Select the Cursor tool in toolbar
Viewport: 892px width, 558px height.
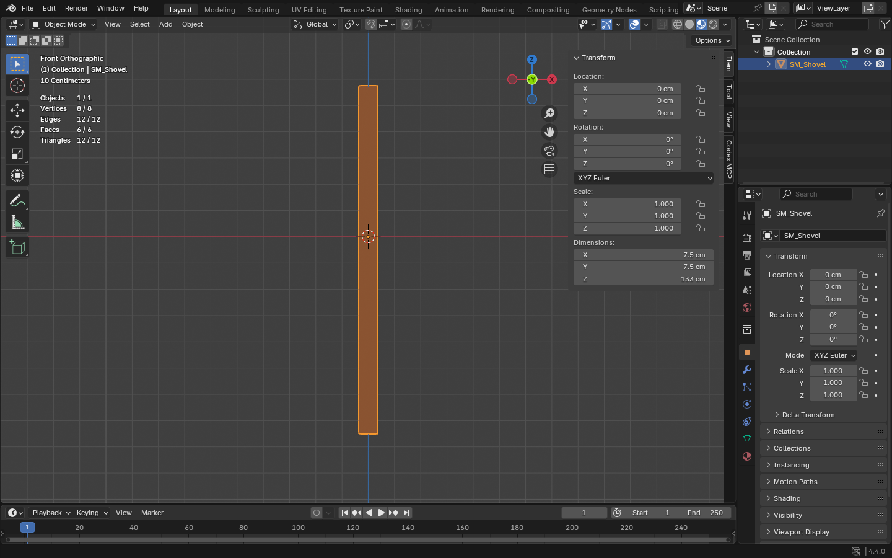click(17, 86)
